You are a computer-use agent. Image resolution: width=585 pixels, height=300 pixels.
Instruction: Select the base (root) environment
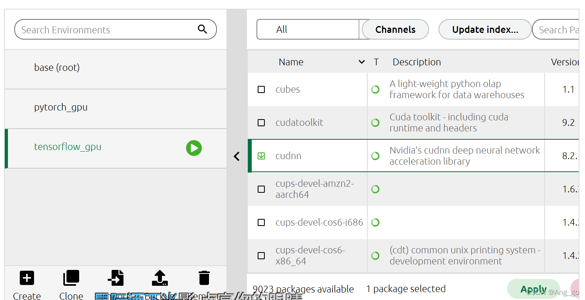(116, 69)
